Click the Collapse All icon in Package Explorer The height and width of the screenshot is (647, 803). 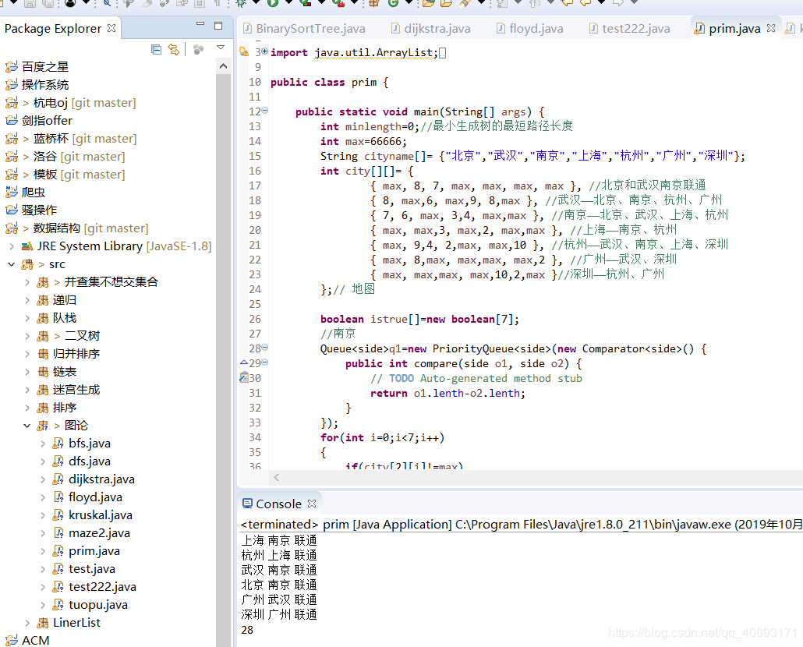(157, 49)
